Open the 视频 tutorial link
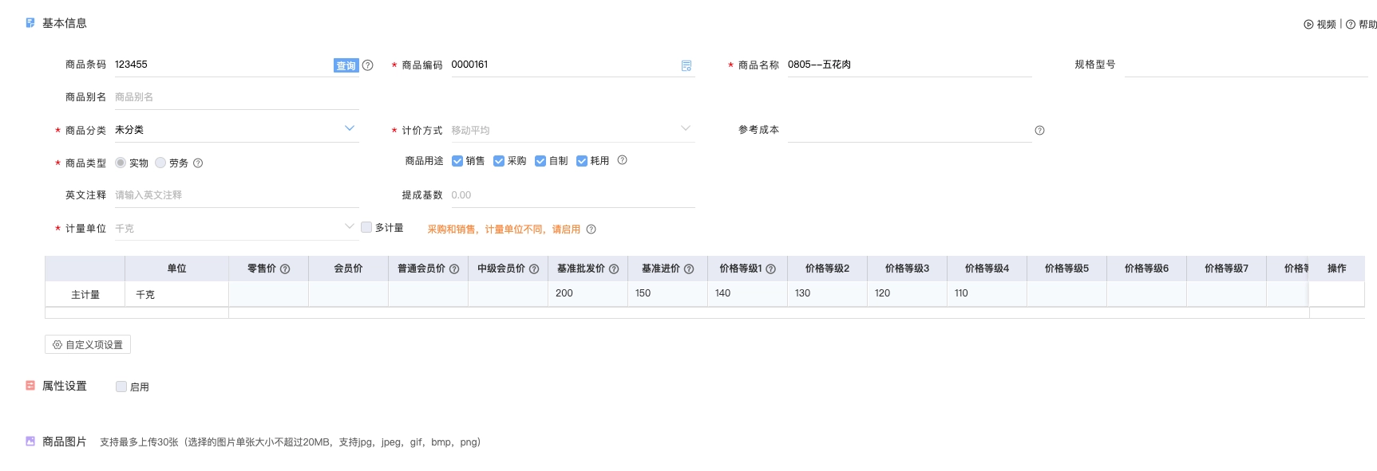The image size is (1377, 471). [x=1320, y=25]
